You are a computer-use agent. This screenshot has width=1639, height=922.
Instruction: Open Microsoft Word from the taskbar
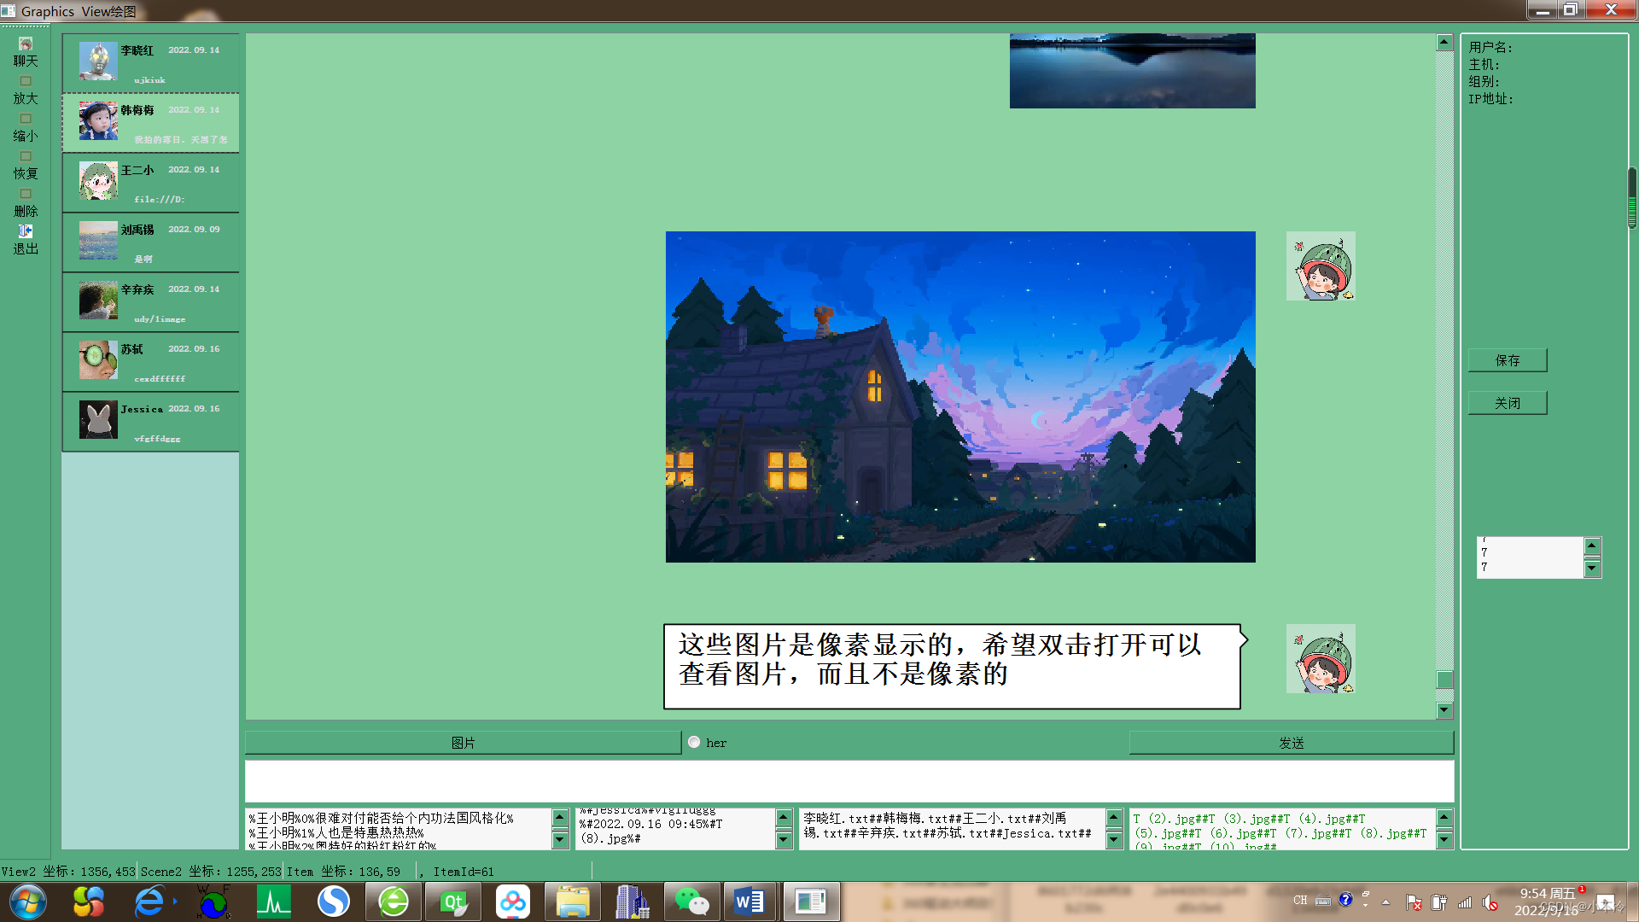750,902
